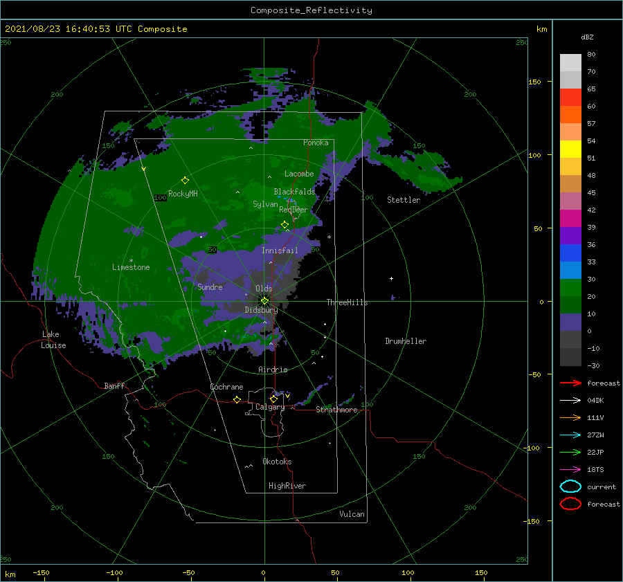The width and height of the screenshot is (623, 582).
Task: Click the cyan current ellipse in legend
Action: pyautogui.click(x=570, y=486)
